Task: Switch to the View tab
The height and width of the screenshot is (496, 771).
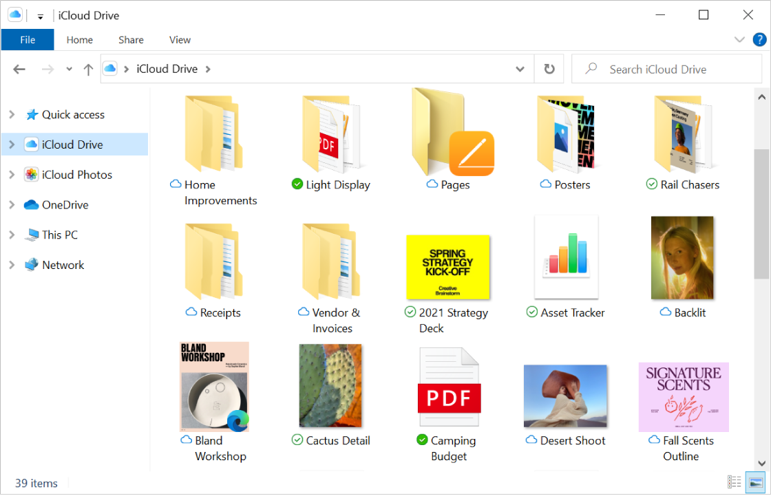Action: point(179,39)
